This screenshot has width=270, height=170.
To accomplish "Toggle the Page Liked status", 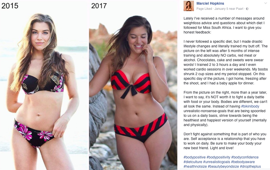I will point(204,9).
